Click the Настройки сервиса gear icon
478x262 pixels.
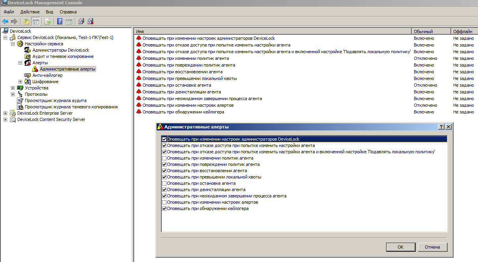[20, 44]
